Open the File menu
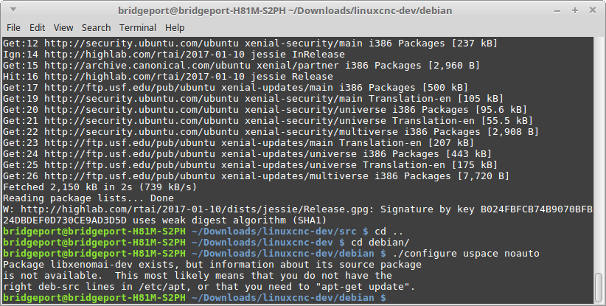The height and width of the screenshot is (306, 606). [x=14, y=27]
